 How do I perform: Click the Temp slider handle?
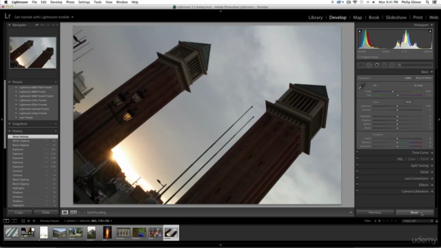[x=393, y=92]
